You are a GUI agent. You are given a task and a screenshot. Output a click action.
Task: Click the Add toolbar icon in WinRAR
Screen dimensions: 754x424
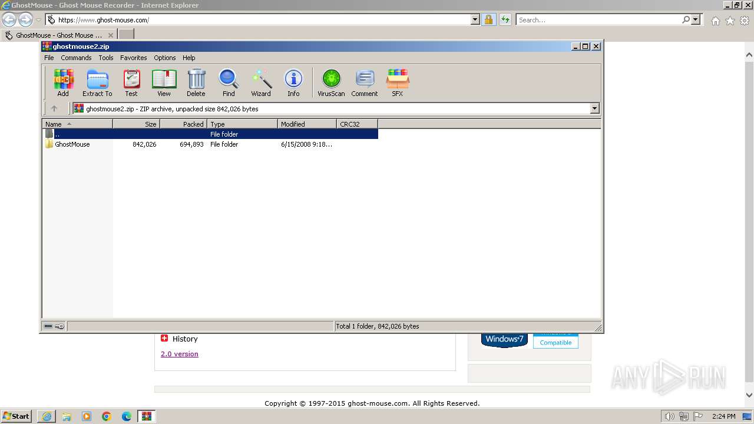[x=63, y=82]
